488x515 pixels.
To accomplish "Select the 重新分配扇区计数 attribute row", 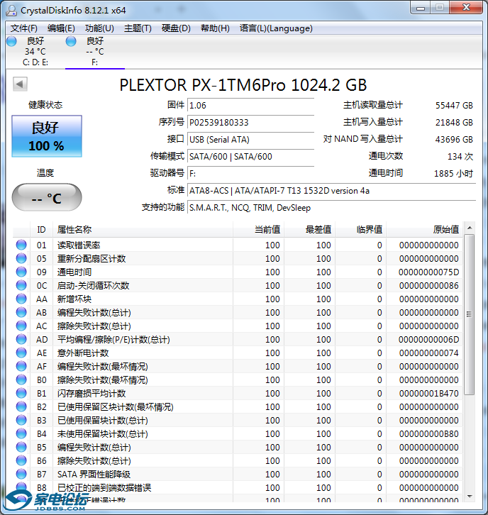I will [x=238, y=258].
